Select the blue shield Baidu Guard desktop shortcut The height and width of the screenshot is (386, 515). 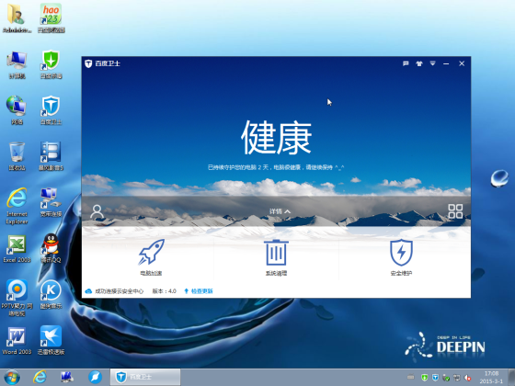pyautogui.click(x=51, y=110)
